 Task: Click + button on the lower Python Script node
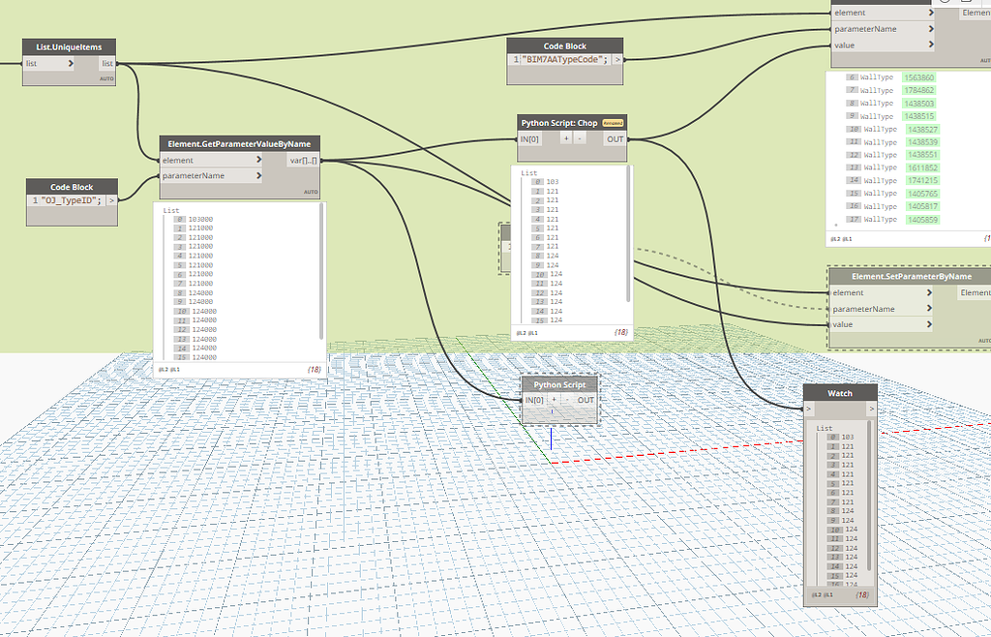[554, 399]
